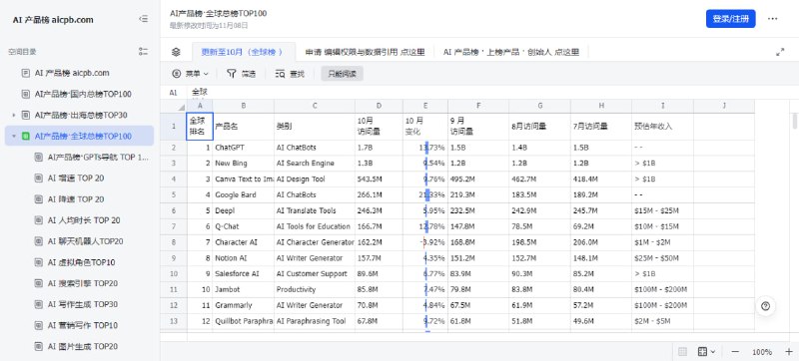The image size is (799, 361).
Task: Click the ChatGPT cell
Action: pos(243,148)
